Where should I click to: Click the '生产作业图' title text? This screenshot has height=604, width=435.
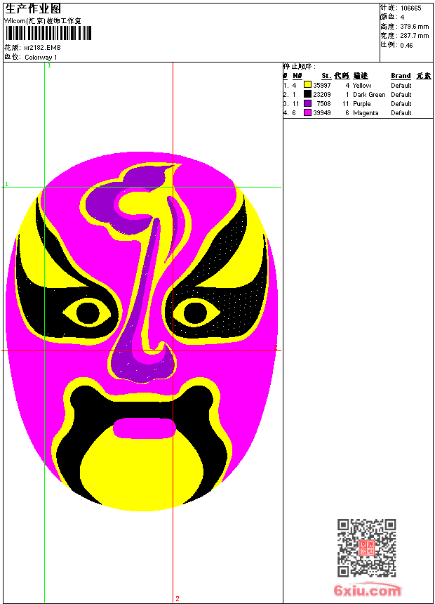(x=33, y=9)
